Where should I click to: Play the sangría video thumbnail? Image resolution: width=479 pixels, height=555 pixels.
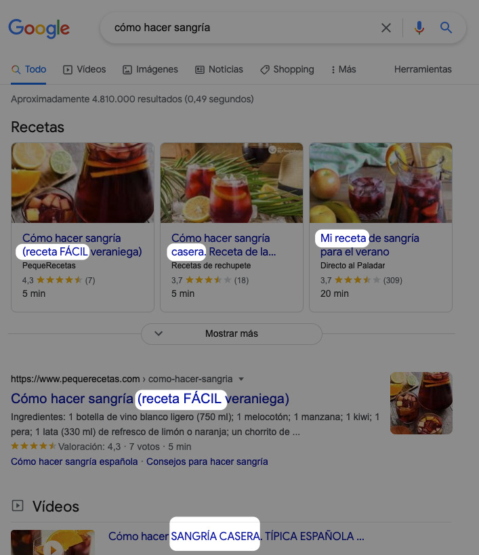[53, 543]
